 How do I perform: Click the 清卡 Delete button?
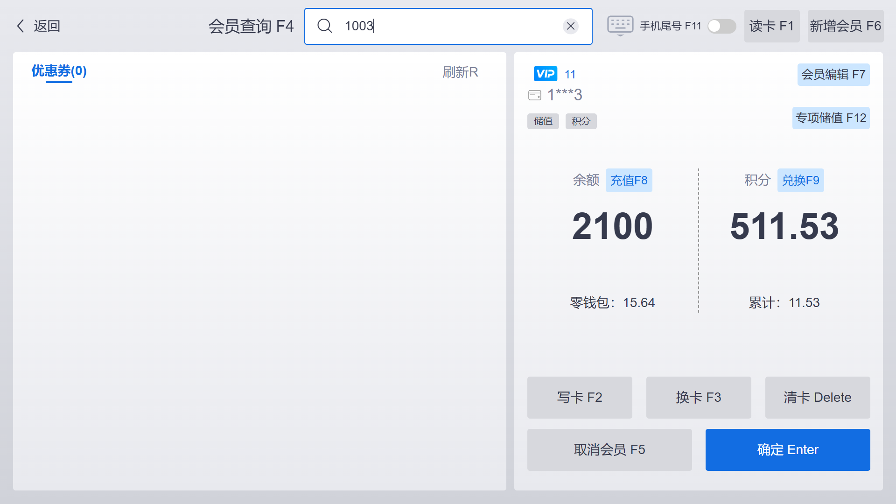[x=818, y=398]
